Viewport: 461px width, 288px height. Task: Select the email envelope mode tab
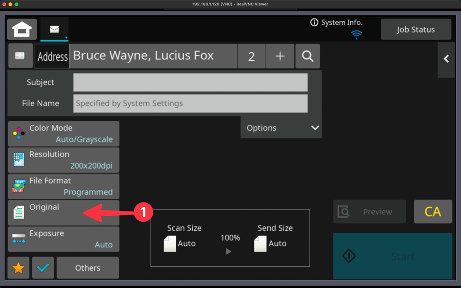click(x=54, y=29)
